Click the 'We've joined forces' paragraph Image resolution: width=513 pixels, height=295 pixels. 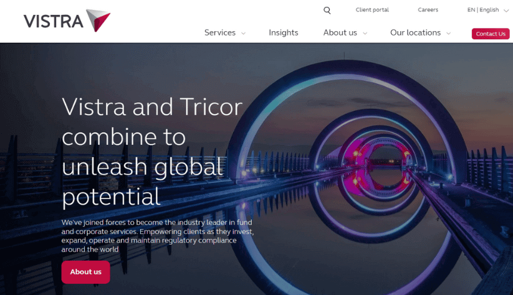(158, 235)
